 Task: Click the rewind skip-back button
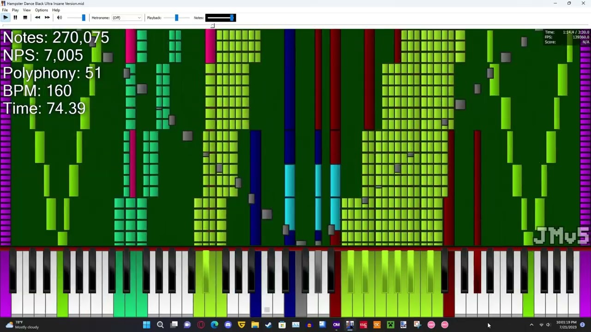[37, 18]
